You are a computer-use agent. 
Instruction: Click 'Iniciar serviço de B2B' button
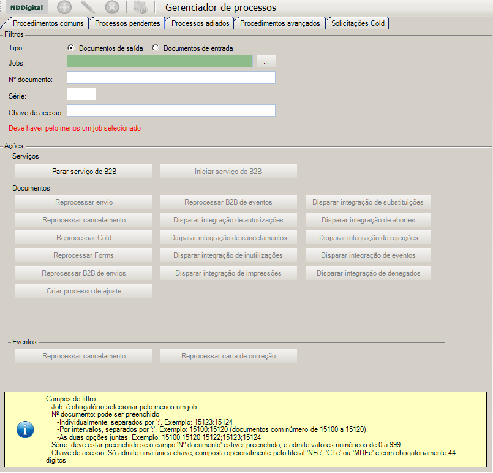pyautogui.click(x=228, y=172)
